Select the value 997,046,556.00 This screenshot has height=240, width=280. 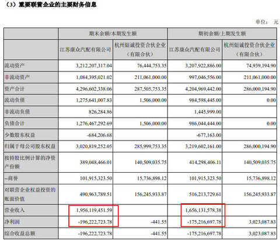click(x=205, y=77)
